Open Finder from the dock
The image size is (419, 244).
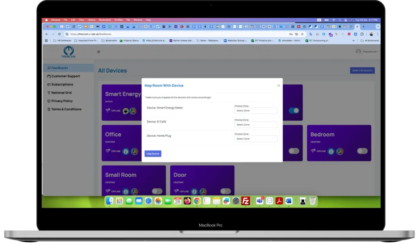pos(110,201)
